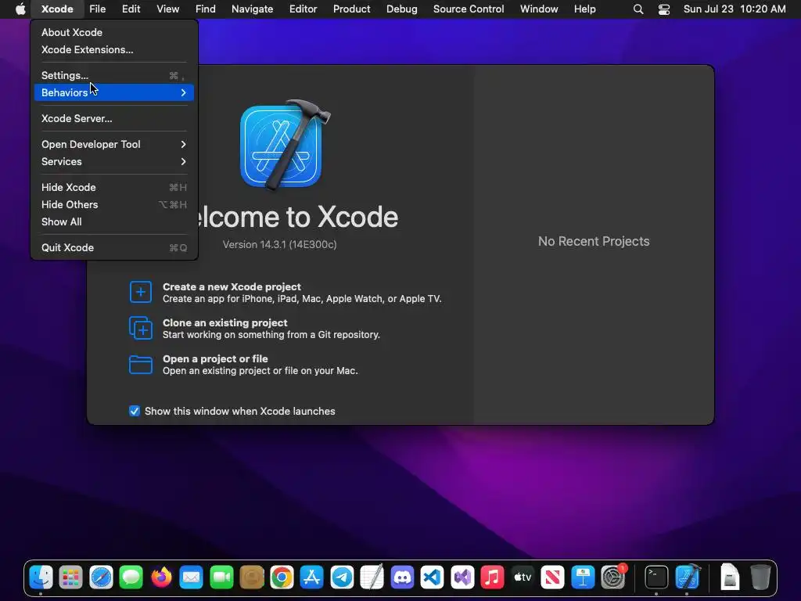The height and width of the screenshot is (601, 801).
Task: Open Visual Studio purple icon in dock
Action: click(x=462, y=578)
